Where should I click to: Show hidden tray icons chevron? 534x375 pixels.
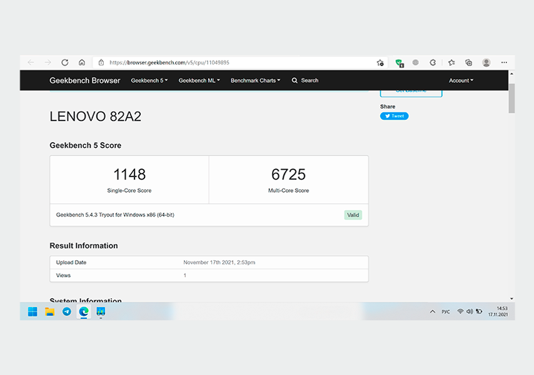coord(433,311)
